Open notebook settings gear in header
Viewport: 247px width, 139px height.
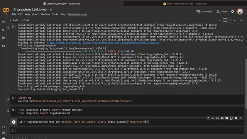coord(232,12)
